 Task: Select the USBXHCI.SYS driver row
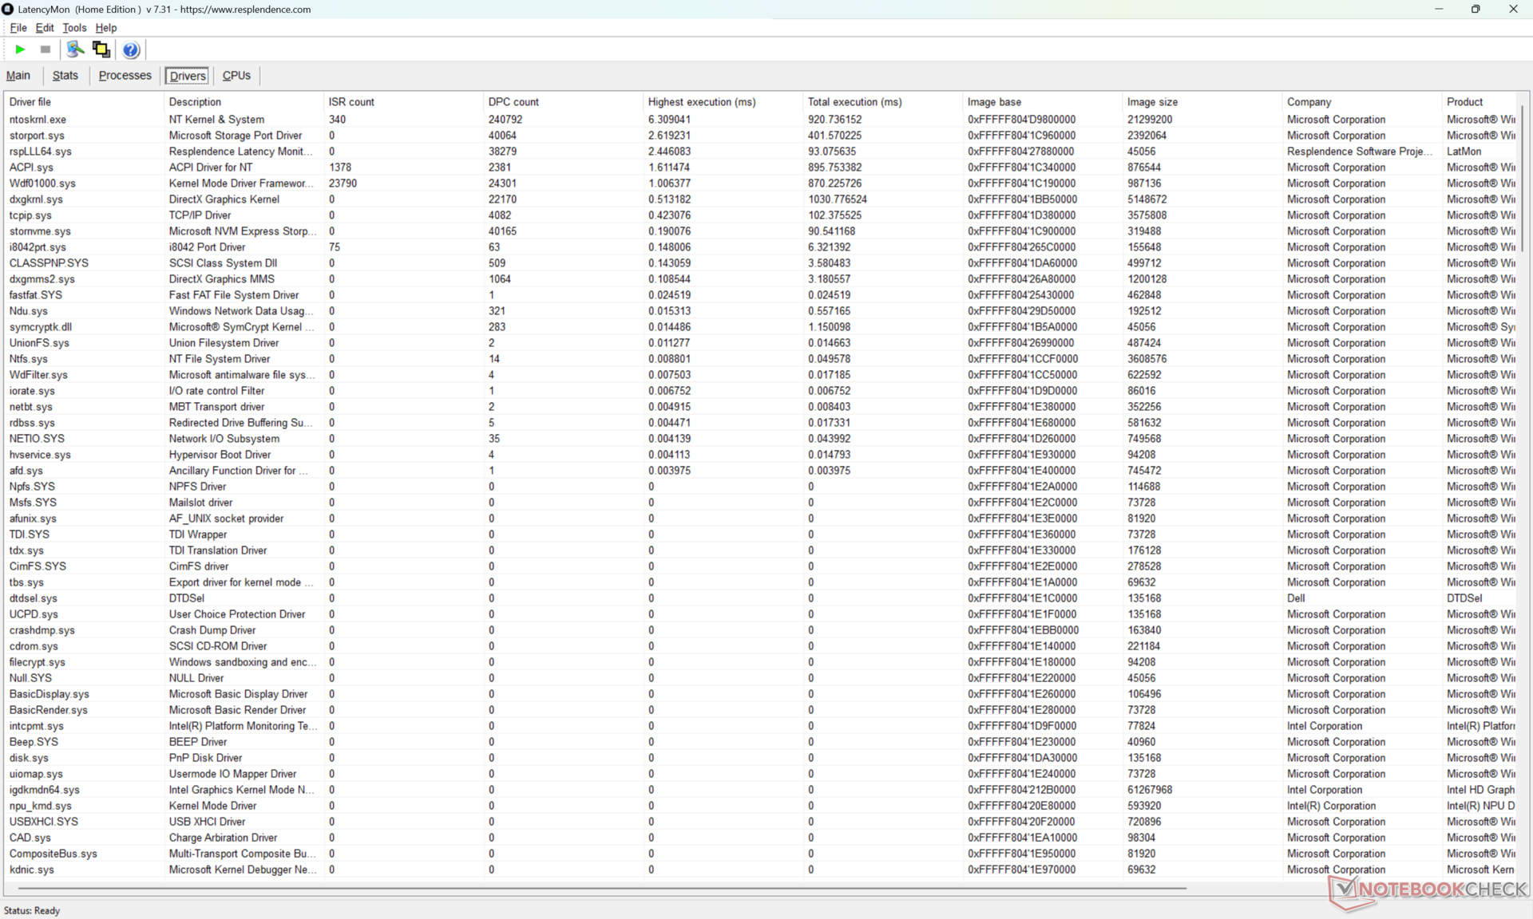click(x=760, y=822)
